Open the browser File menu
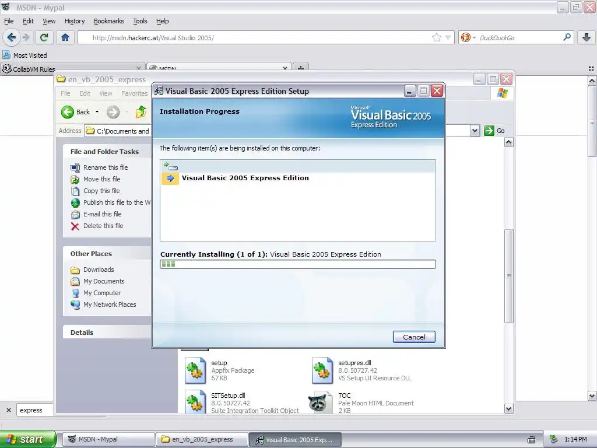The height and width of the screenshot is (448, 597). pos(9,21)
